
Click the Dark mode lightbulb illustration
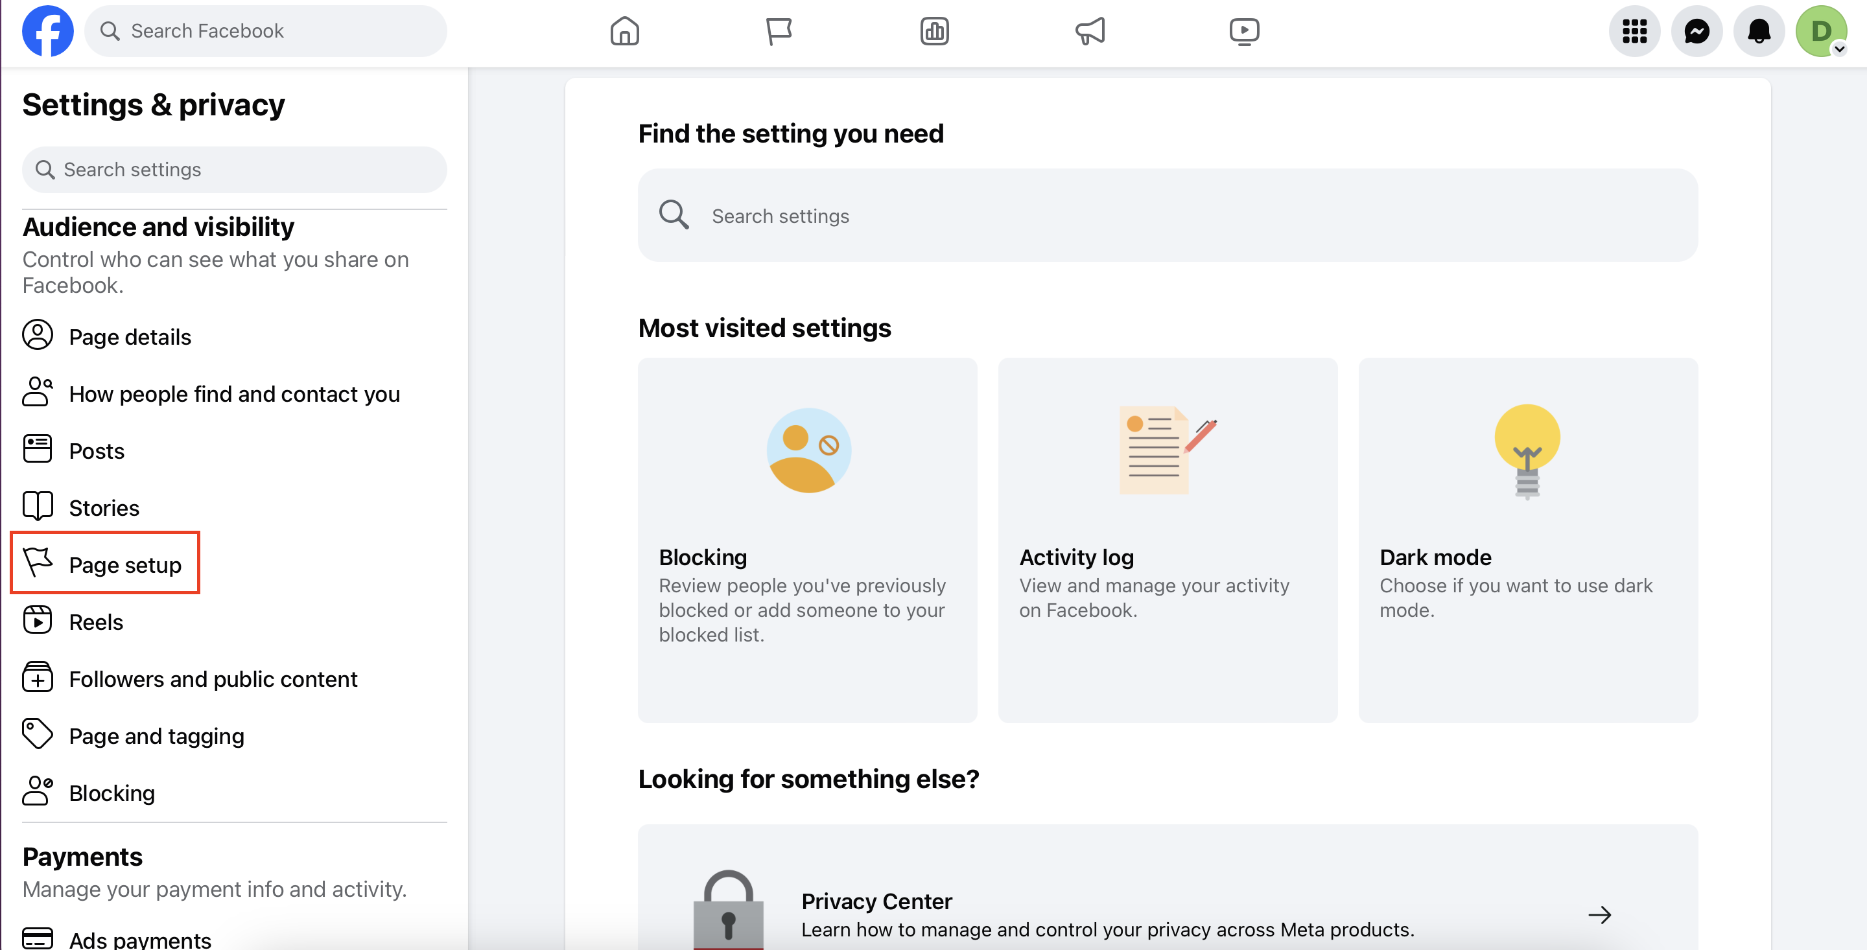1527,452
